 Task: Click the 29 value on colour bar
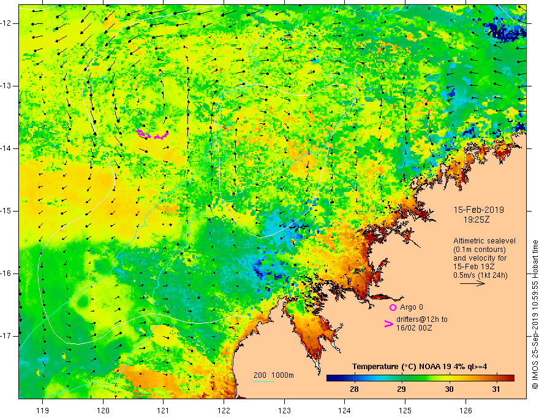click(402, 389)
